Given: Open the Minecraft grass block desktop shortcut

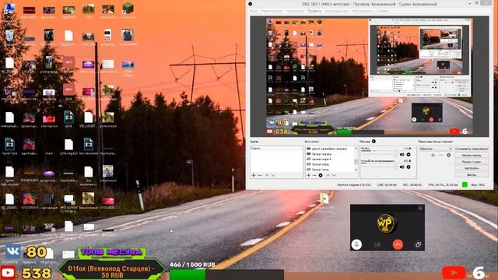Looking at the screenshot, I should click(128, 9).
